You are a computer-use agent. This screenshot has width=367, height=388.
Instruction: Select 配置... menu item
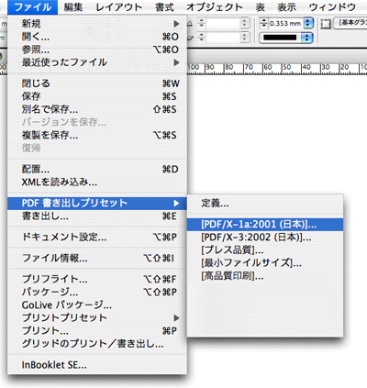pyautogui.click(x=97, y=169)
